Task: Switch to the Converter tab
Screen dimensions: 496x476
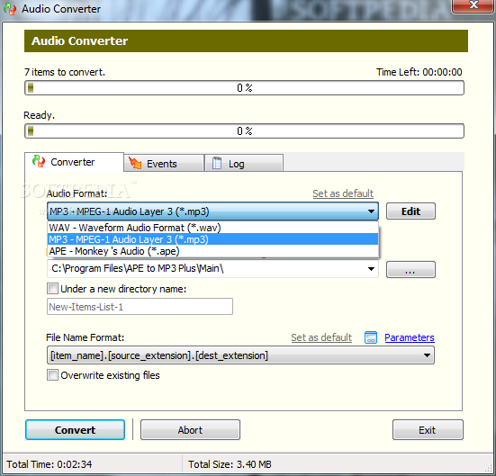Action: coord(75,162)
